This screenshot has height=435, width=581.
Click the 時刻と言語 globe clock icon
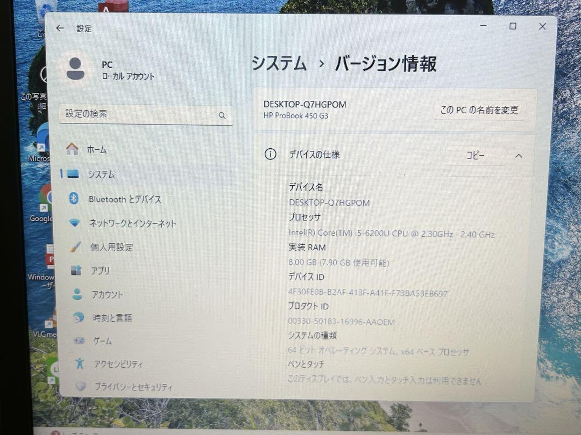pyautogui.click(x=79, y=317)
